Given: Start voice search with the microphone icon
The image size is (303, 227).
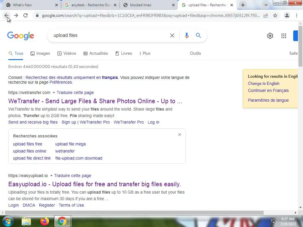Looking at the screenshot, I should click(186, 35).
